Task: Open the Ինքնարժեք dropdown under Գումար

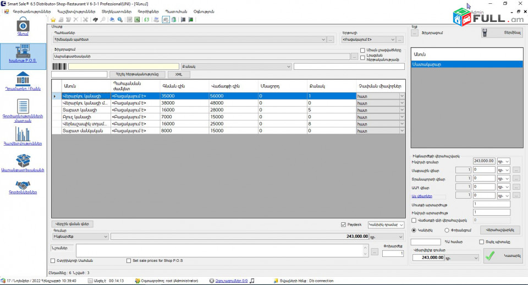Action: click(80, 237)
